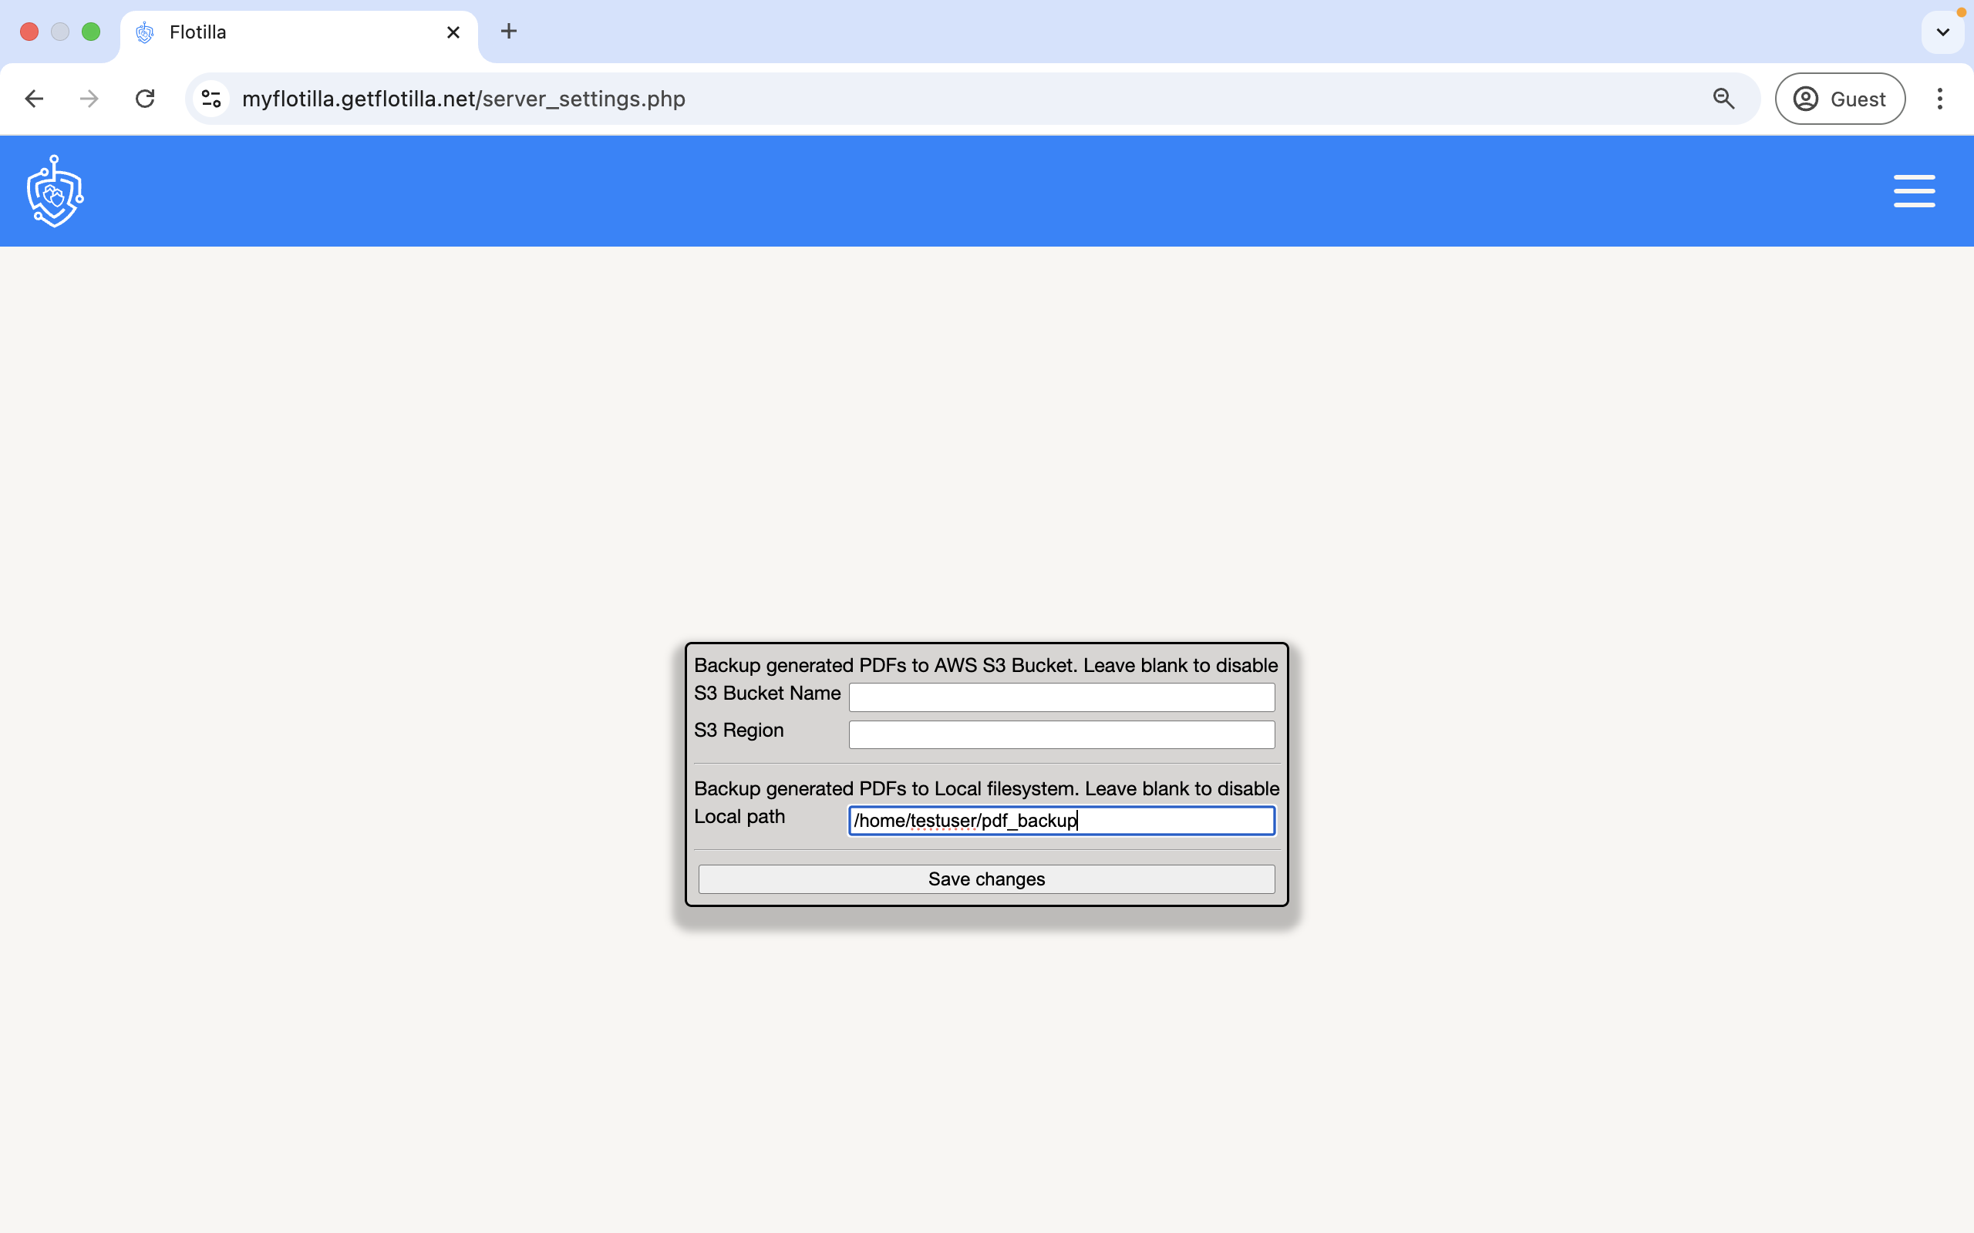Screen dimensions: 1974x1233
Task: Click the browser forward arrow
Action: pyautogui.click(x=89, y=99)
